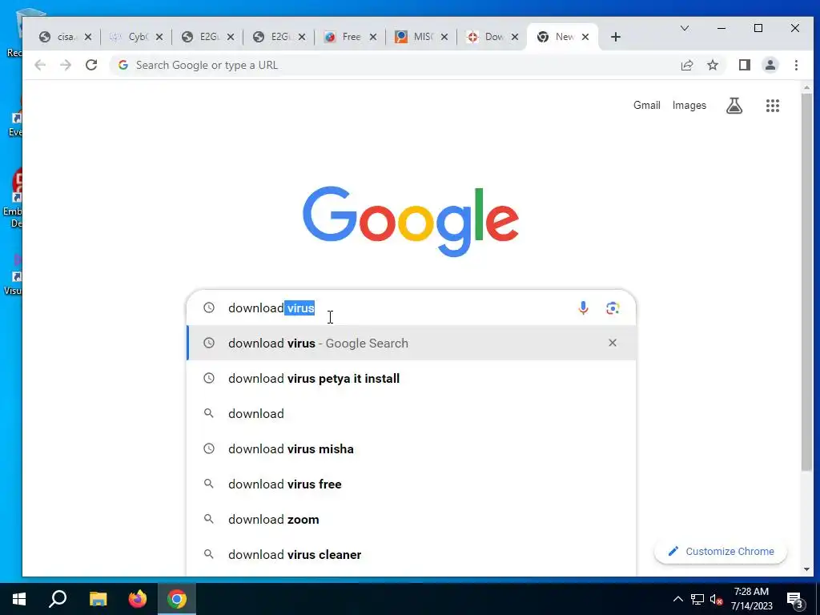Select 'download virus petya it install' suggestion
The width and height of the screenshot is (820, 615).
pos(412,378)
